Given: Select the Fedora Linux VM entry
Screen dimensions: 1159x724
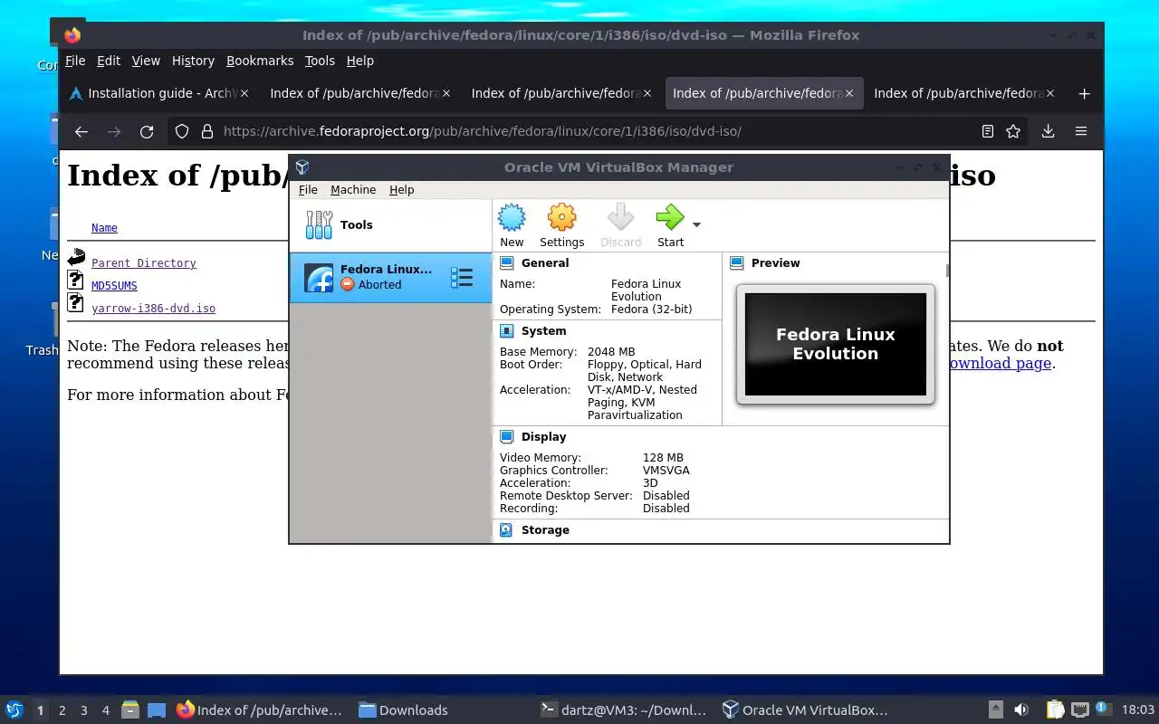Looking at the screenshot, I should [390, 278].
